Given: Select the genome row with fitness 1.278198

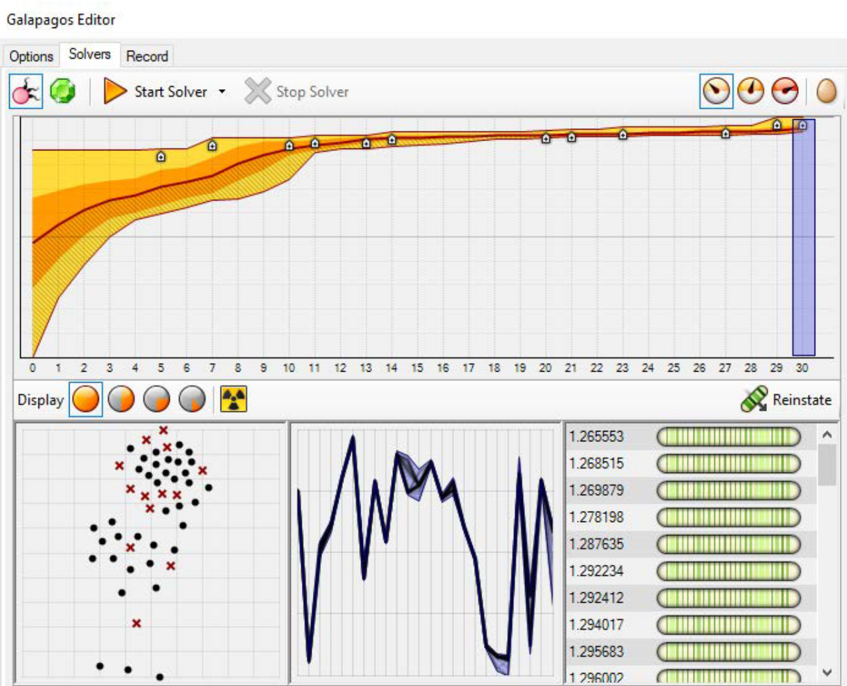Looking at the screenshot, I should [x=691, y=517].
